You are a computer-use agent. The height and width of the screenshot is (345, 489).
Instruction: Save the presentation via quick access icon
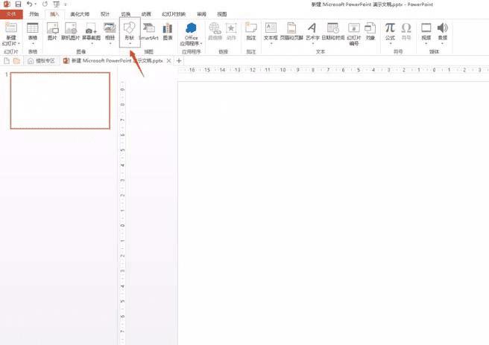18,4
